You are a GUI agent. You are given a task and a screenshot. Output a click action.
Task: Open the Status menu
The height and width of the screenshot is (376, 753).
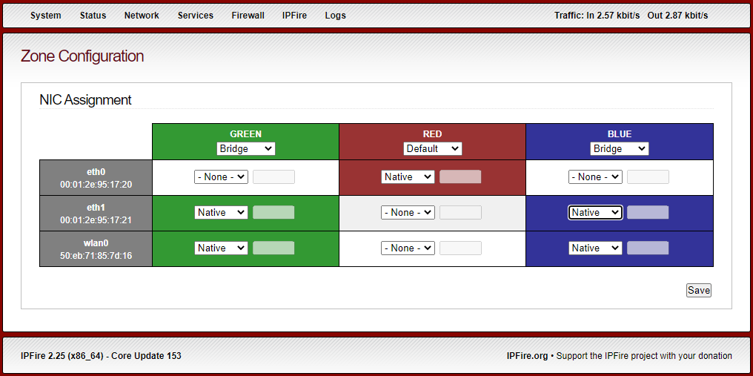click(93, 16)
